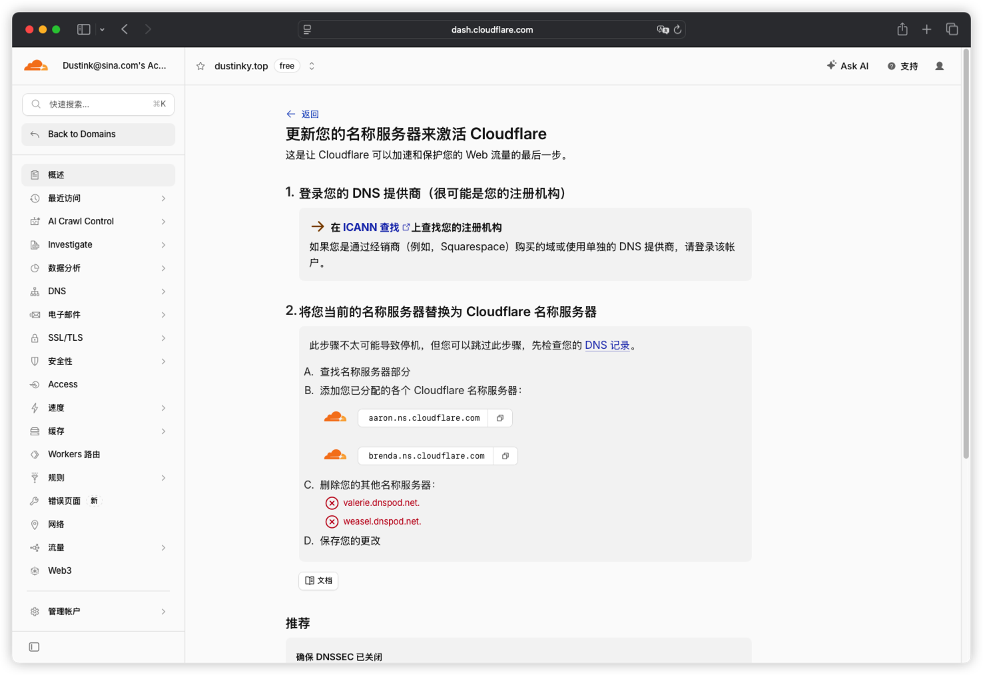The width and height of the screenshot is (983, 675).
Task: Go back with Safari back arrow
Action: pyautogui.click(x=125, y=29)
